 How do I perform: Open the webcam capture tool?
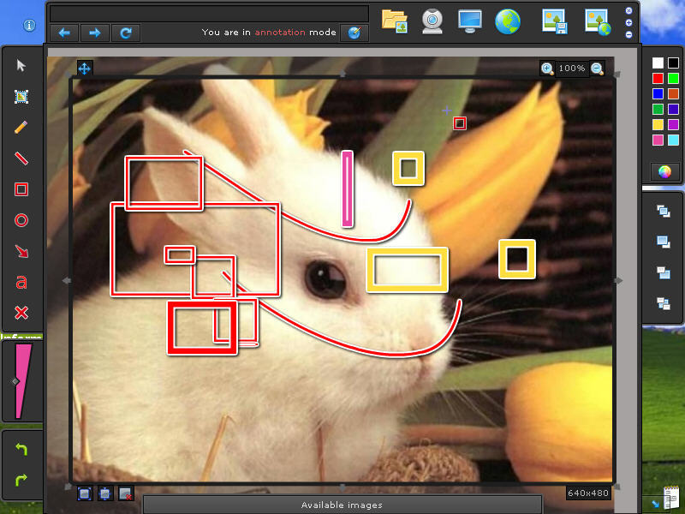tap(432, 22)
